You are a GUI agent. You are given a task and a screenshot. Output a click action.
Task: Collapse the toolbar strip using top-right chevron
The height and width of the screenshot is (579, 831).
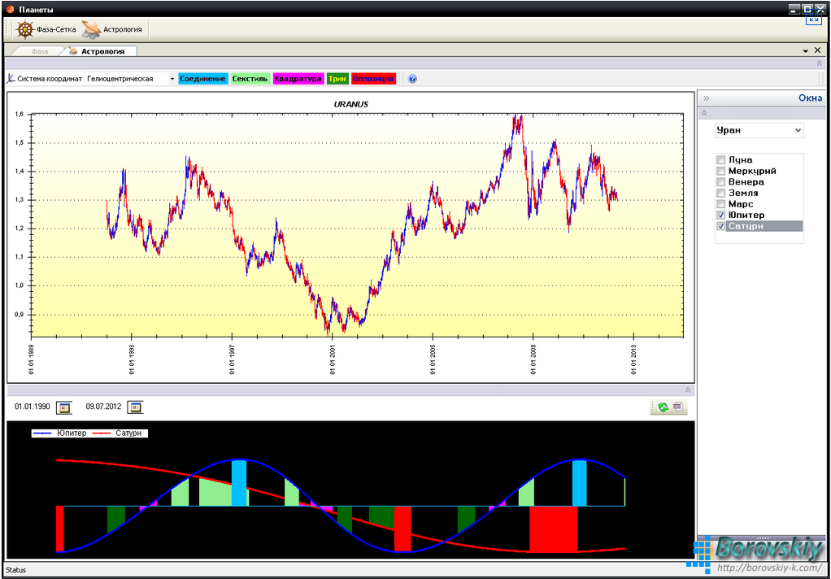point(819,63)
